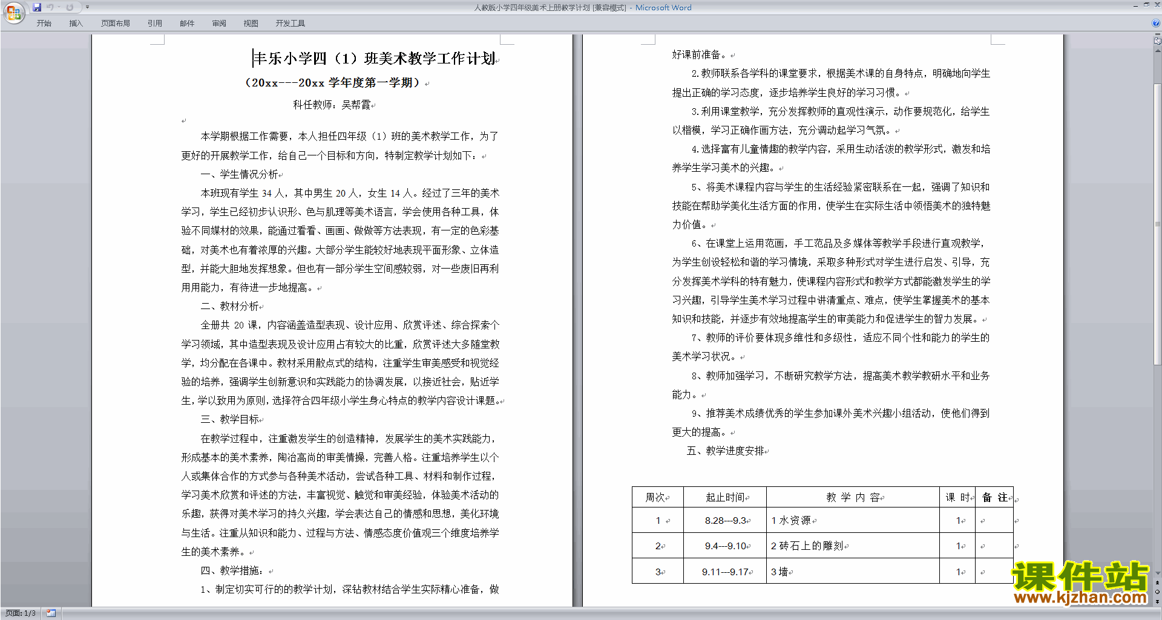The height and width of the screenshot is (620, 1162).
Task: Click the Save icon in quick access toolbar
Action: coord(37,7)
